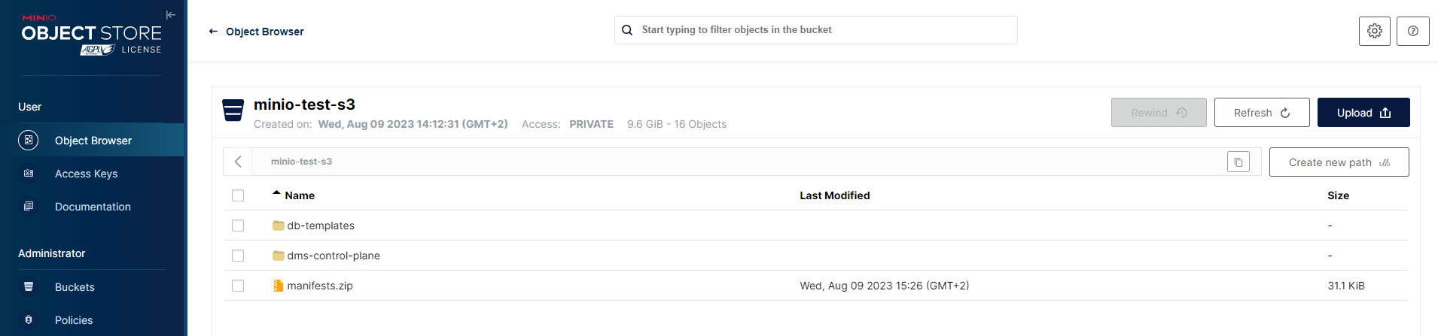Focus the bucket object filter search field
Image resolution: width=1438 pixels, height=336 pixels.
pos(816,30)
